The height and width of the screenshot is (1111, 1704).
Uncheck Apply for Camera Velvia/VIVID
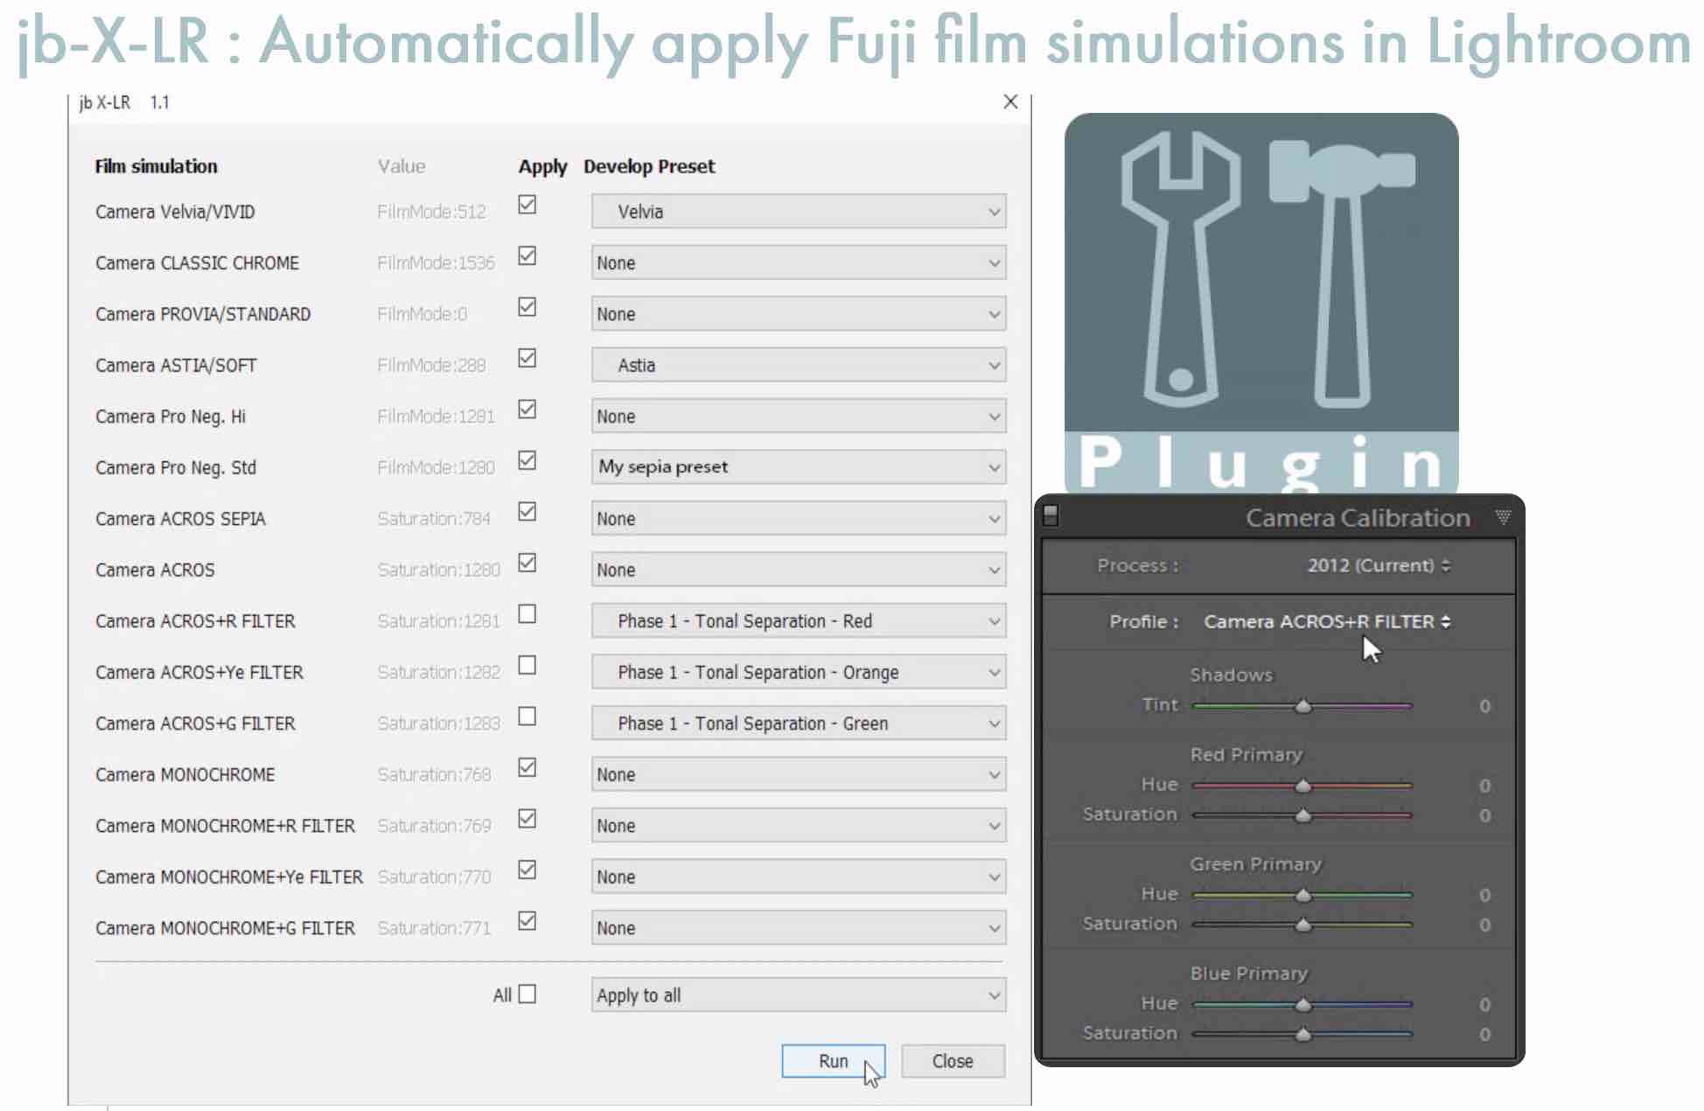[x=526, y=206]
